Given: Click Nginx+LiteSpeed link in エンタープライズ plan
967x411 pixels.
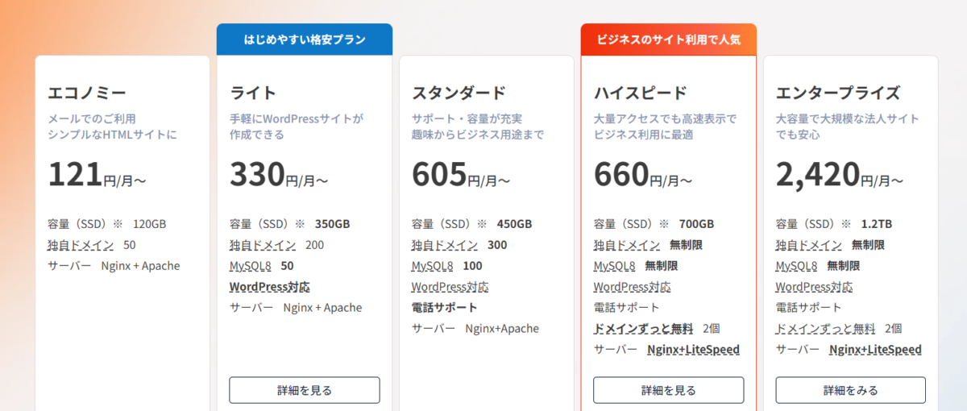Looking at the screenshot, I should (875, 350).
